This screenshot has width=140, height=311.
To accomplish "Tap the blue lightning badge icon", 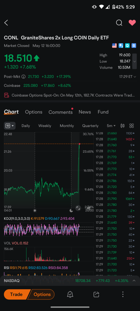I will point(121,46).
